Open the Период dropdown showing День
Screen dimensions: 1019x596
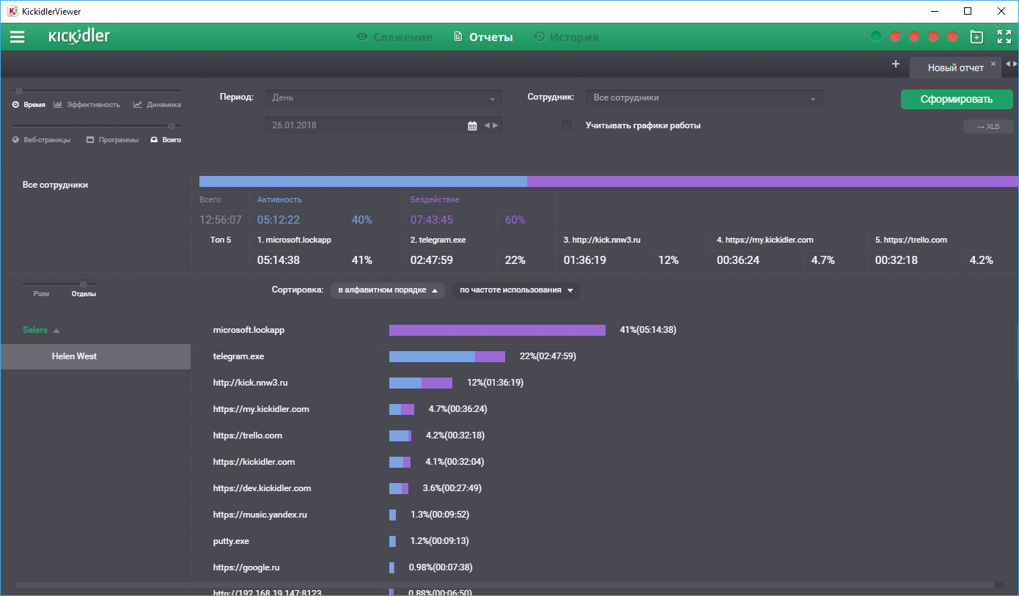click(x=383, y=98)
